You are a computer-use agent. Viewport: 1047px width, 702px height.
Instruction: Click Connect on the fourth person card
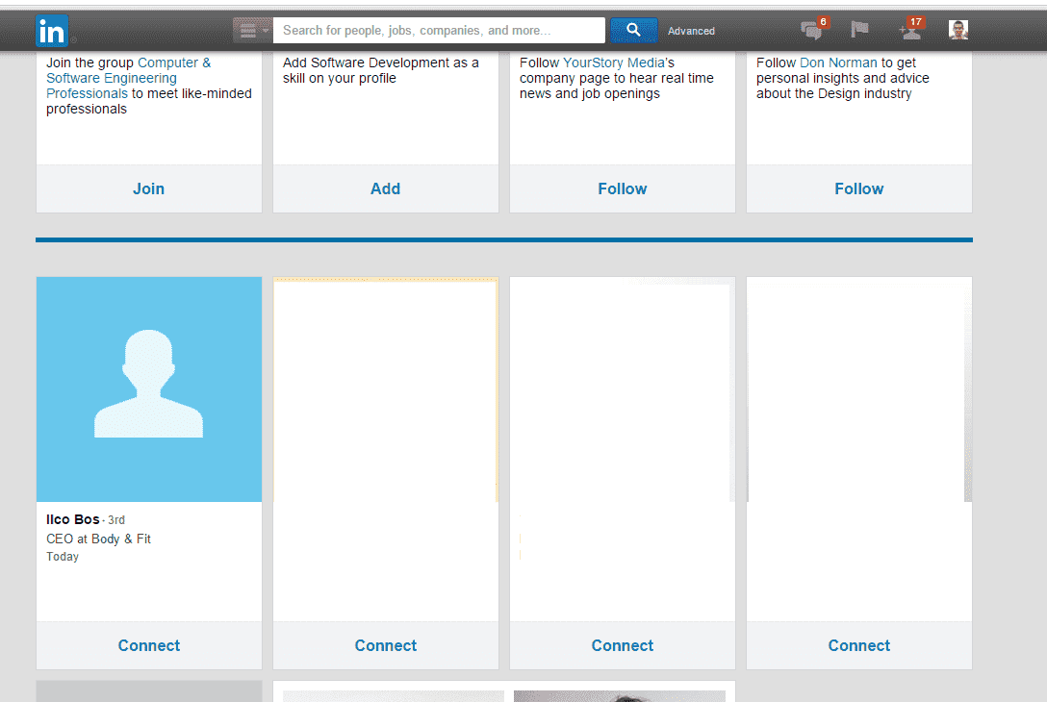[x=859, y=645]
